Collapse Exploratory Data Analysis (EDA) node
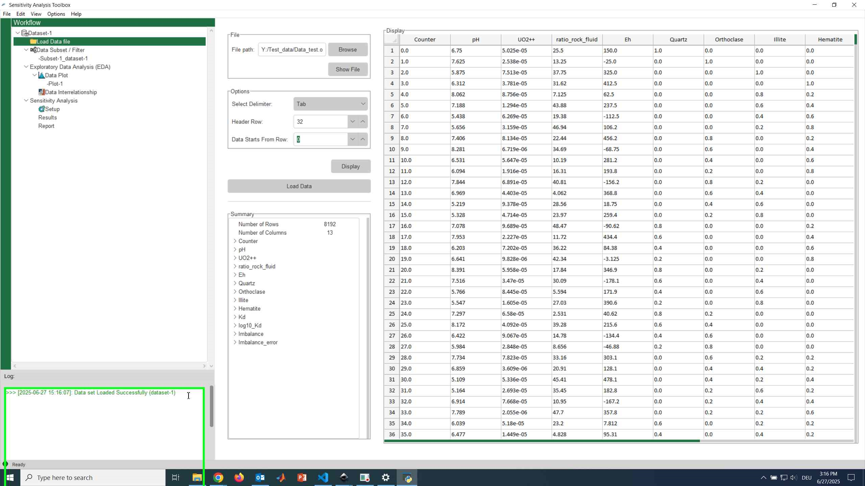865x486 pixels. (26, 66)
